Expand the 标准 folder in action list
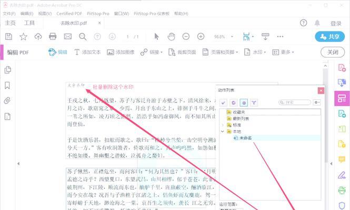 [223, 125]
